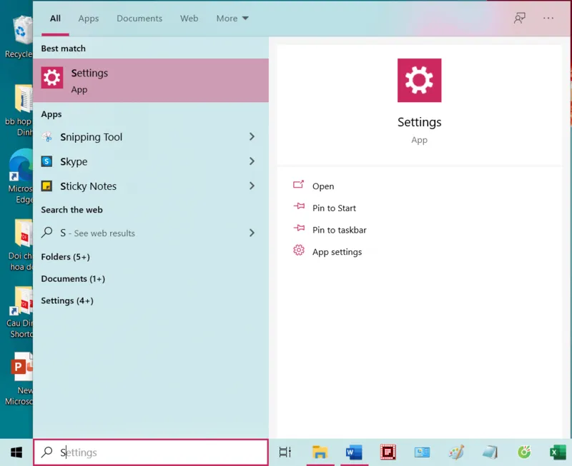
Task: Click S - See web results
Action: coord(97,233)
